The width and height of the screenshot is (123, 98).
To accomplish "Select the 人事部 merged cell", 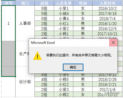I will click(25, 23).
